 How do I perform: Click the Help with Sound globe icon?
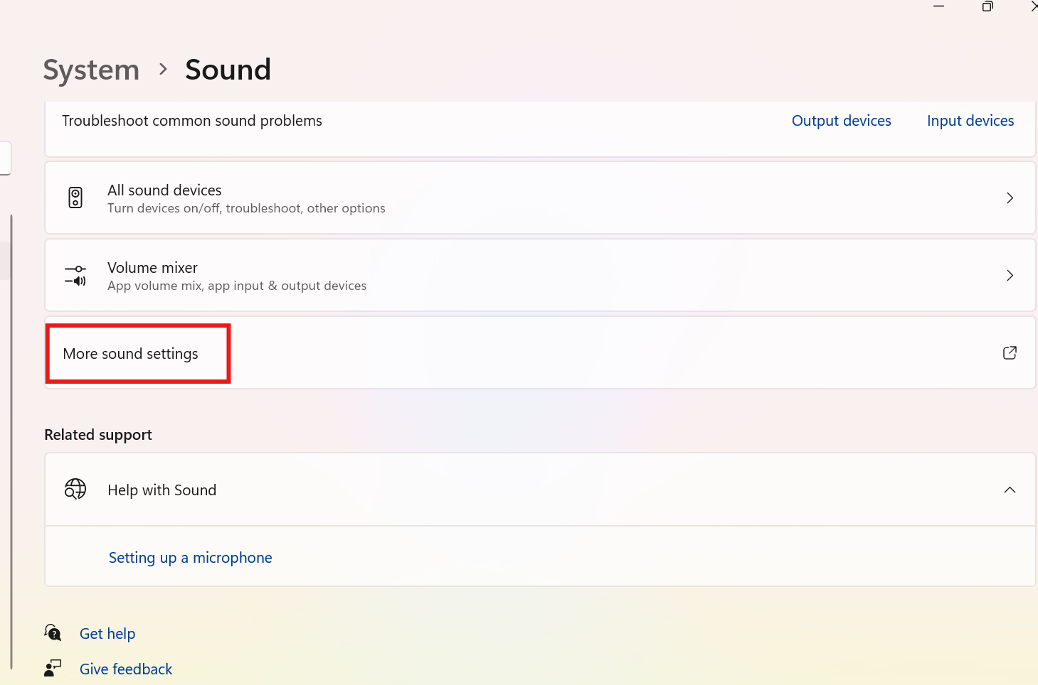75,489
